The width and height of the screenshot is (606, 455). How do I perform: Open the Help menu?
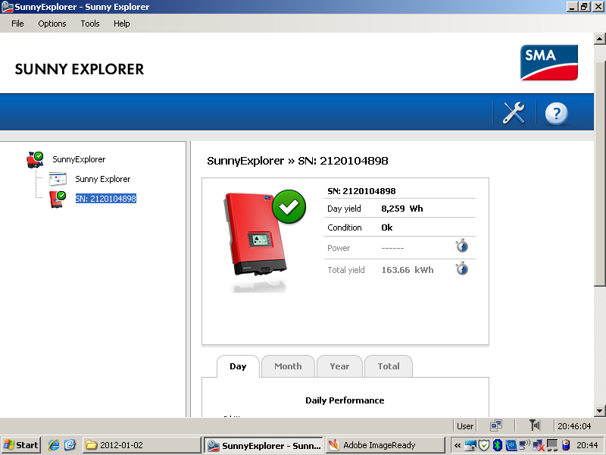(x=122, y=24)
